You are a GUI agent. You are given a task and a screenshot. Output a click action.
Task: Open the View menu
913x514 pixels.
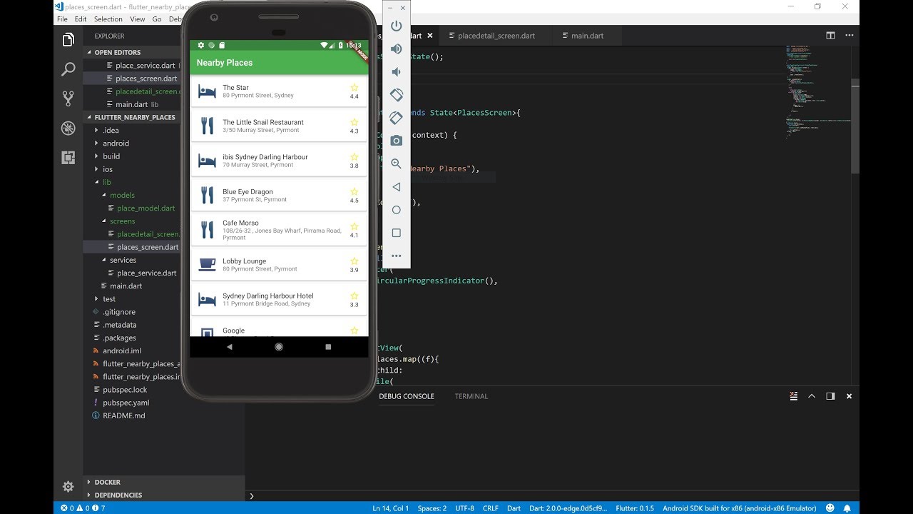click(138, 19)
